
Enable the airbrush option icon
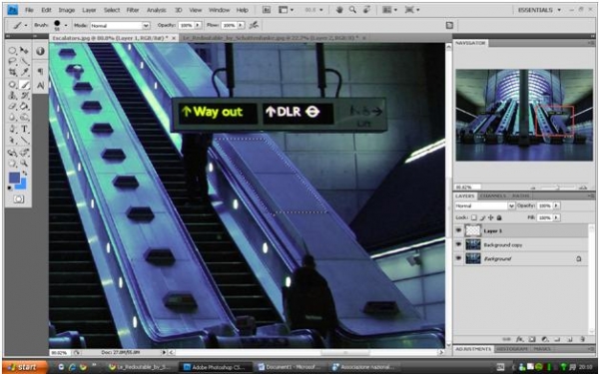click(254, 25)
